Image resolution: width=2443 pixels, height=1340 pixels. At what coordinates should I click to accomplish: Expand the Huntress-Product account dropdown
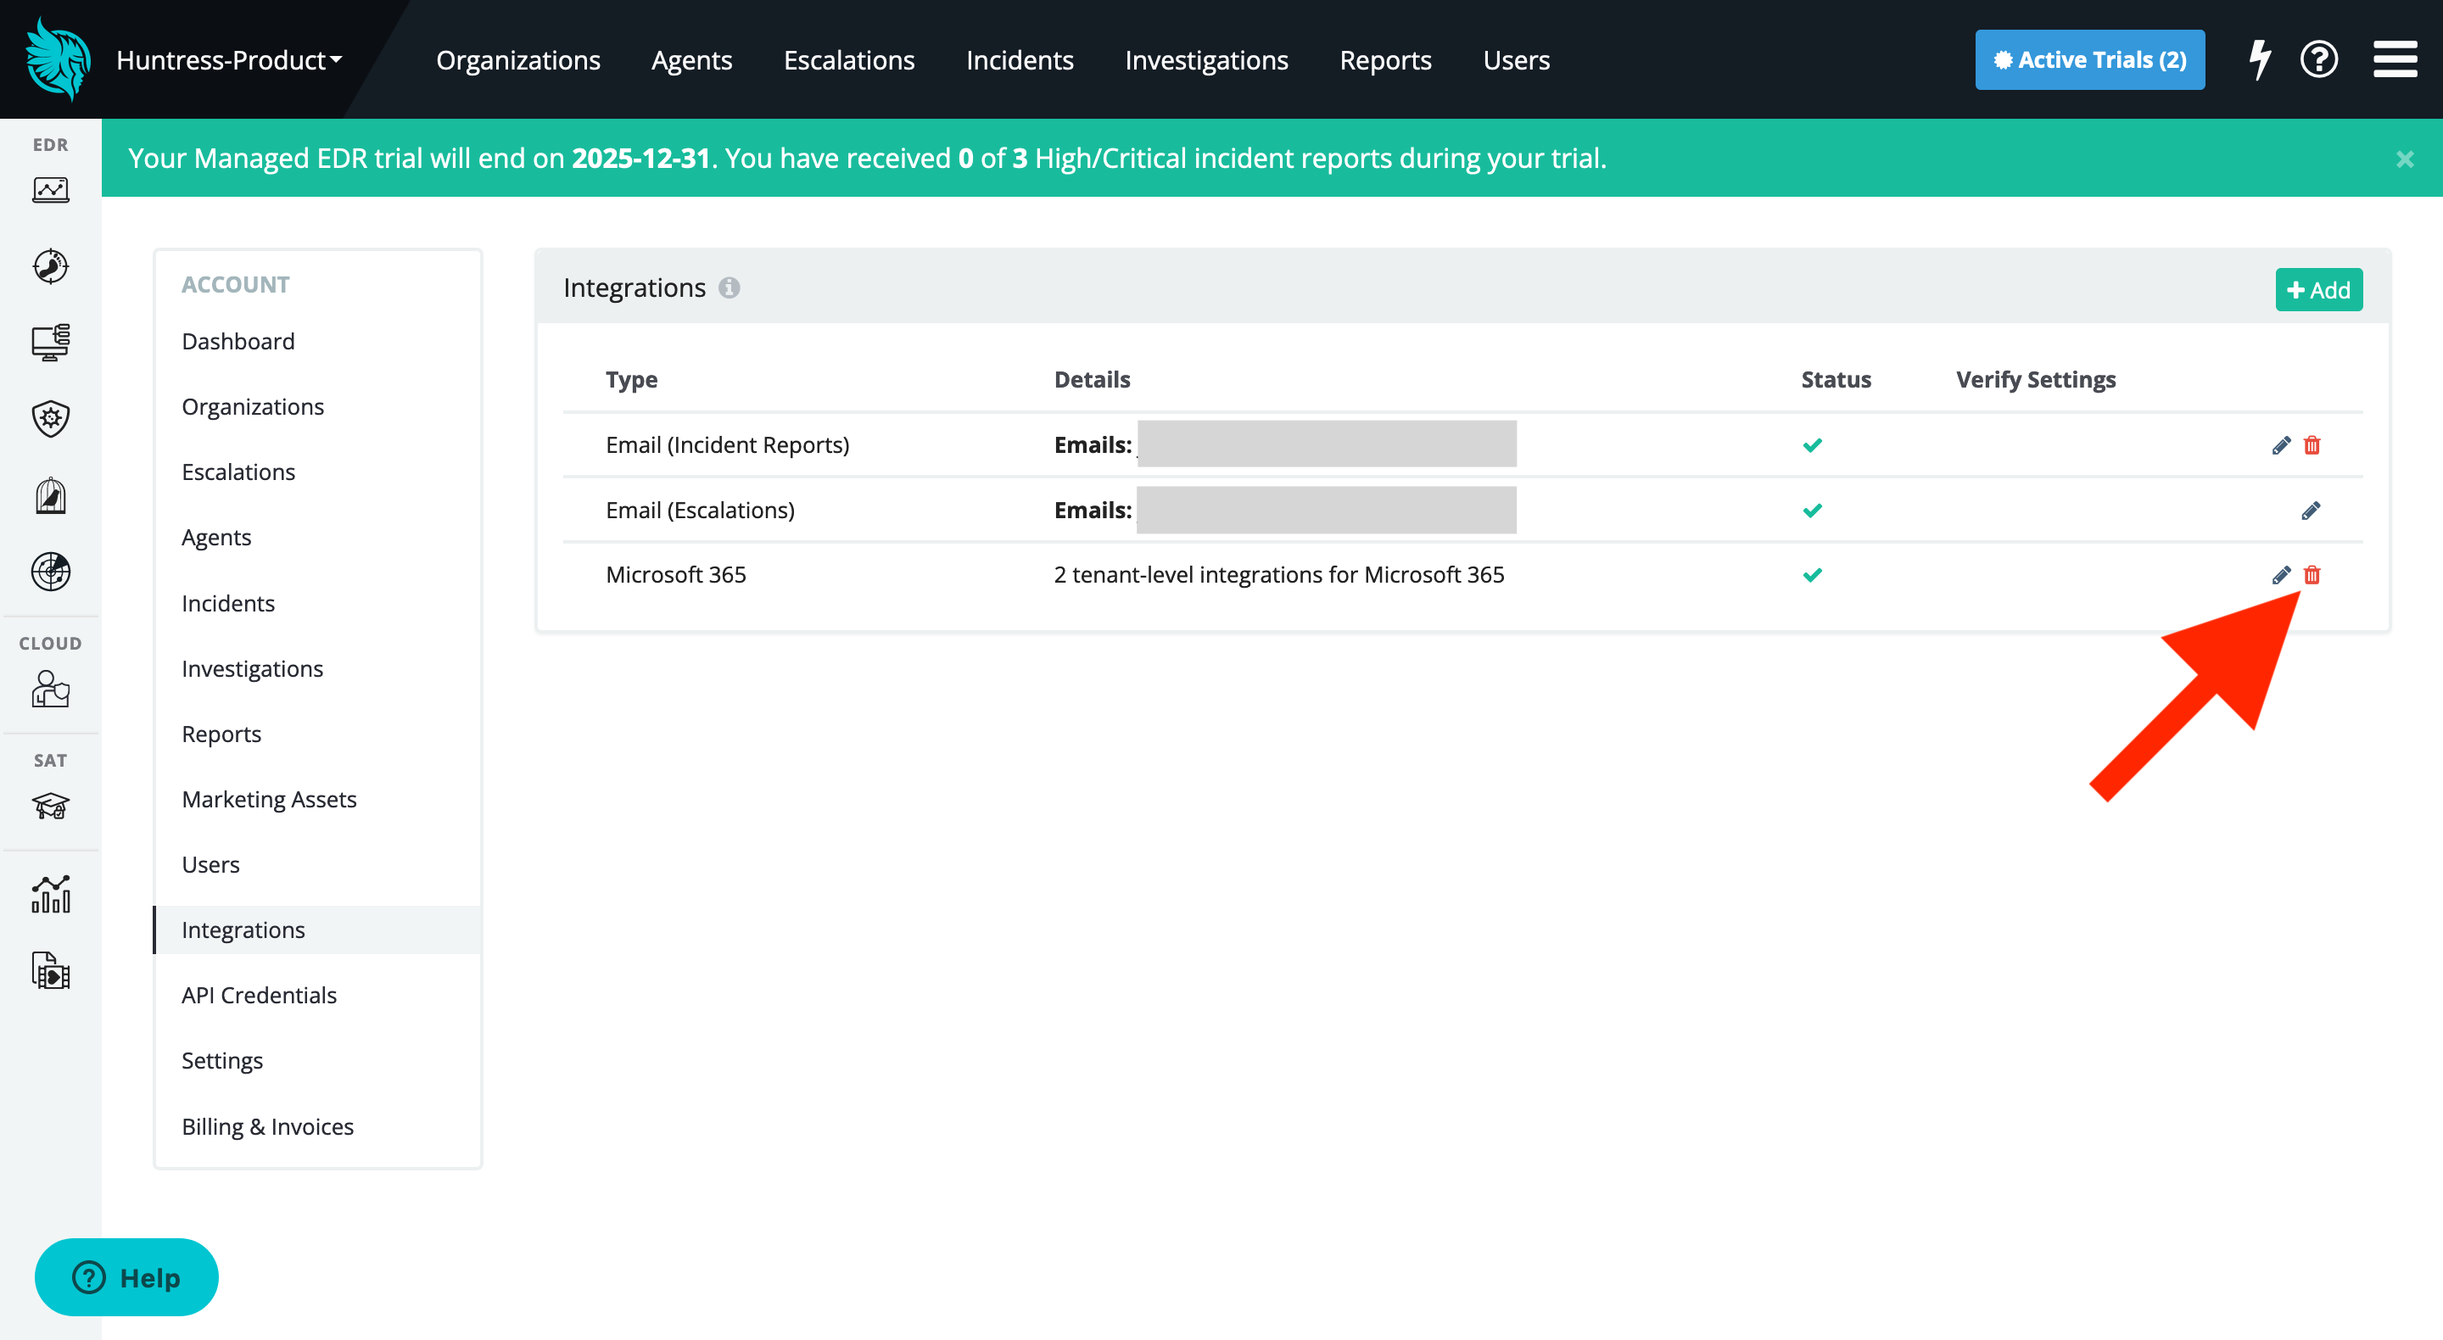[x=228, y=59]
